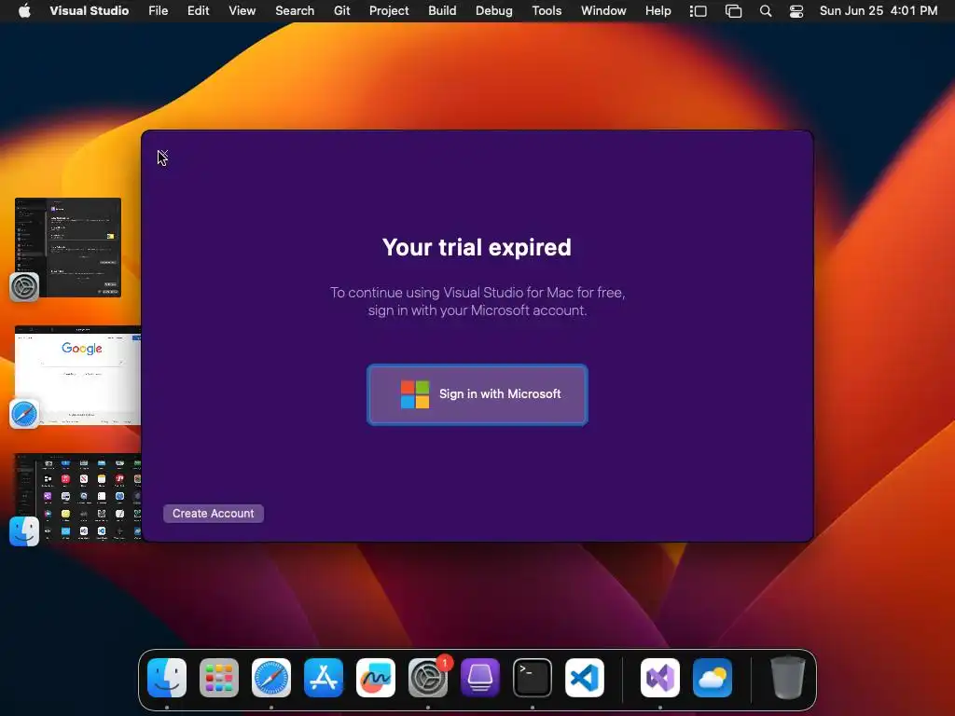Open Terminal from the Dock
This screenshot has height=716, width=955.
[x=533, y=678]
